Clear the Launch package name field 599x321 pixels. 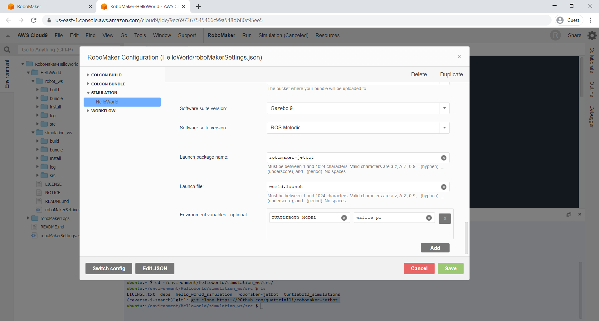(x=444, y=158)
